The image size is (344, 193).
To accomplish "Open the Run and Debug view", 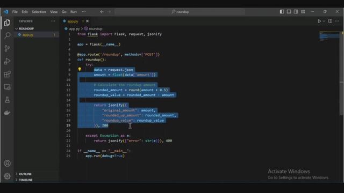I will click(x=7, y=61).
